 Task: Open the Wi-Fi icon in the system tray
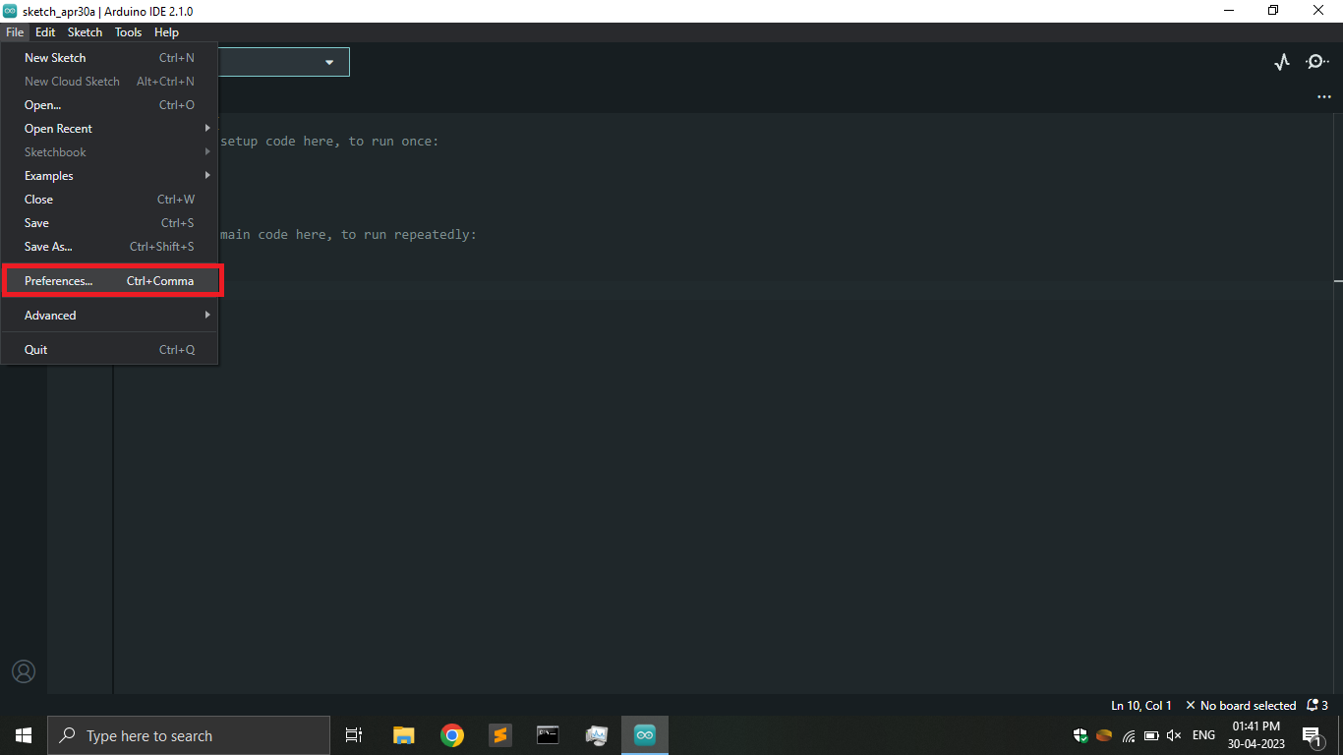1127,734
